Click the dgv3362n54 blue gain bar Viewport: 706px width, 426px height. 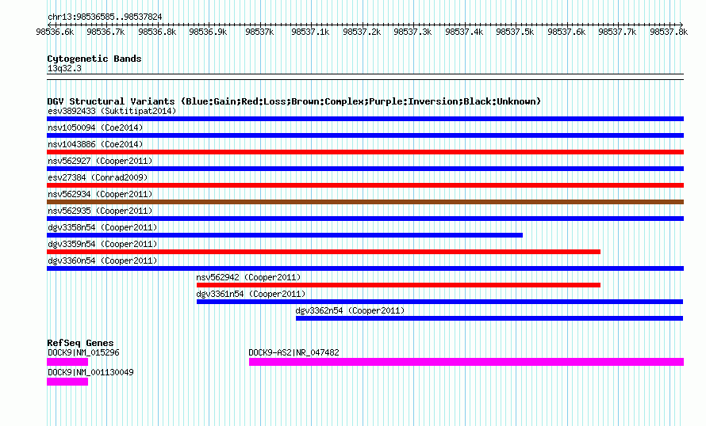[489, 318]
